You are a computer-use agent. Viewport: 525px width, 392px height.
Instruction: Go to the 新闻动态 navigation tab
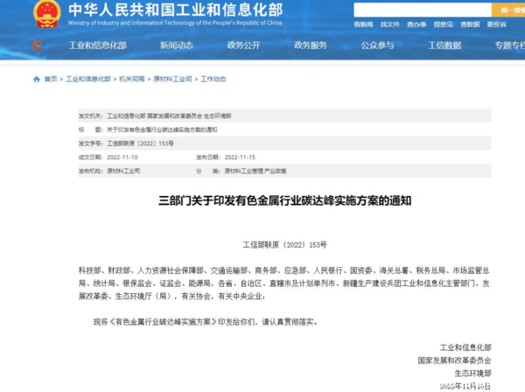[176, 45]
